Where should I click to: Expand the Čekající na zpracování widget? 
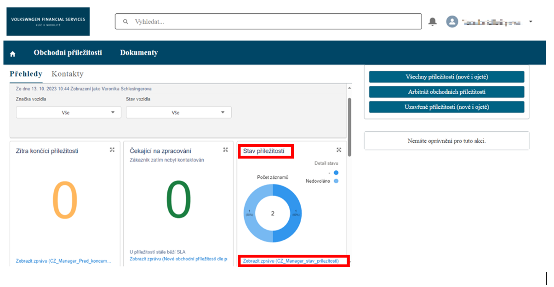[225, 150]
